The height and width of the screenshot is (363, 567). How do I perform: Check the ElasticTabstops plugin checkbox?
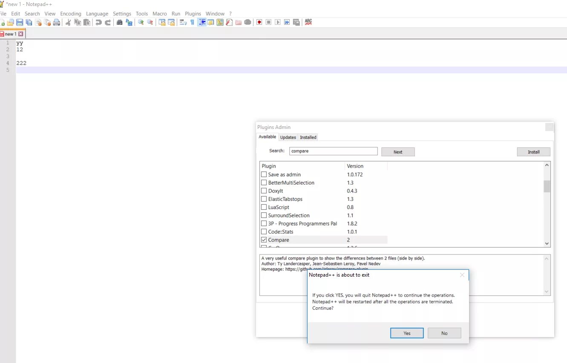tap(264, 199)
